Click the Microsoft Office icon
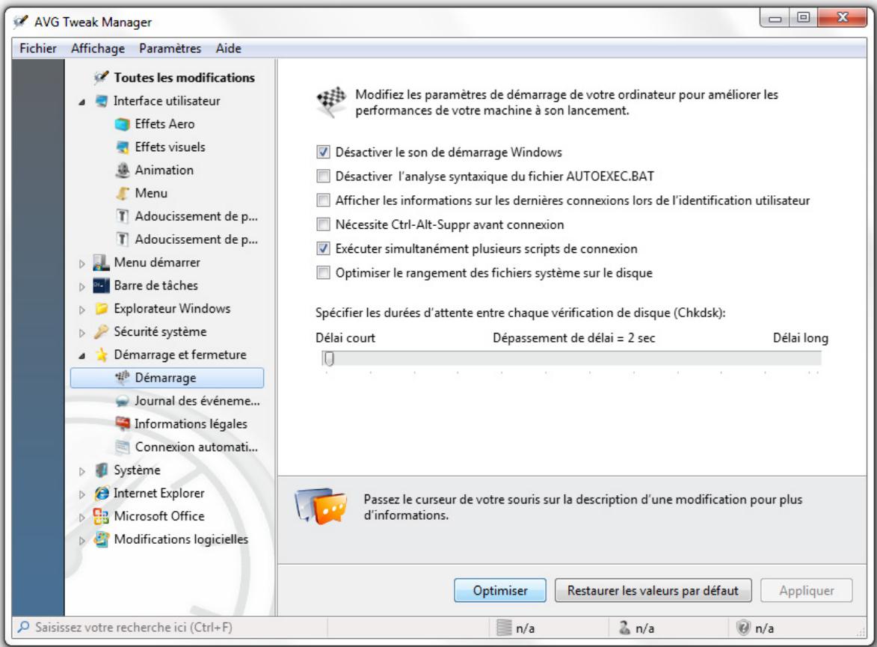This screenshot has width=877, height=647. [101, 516]
